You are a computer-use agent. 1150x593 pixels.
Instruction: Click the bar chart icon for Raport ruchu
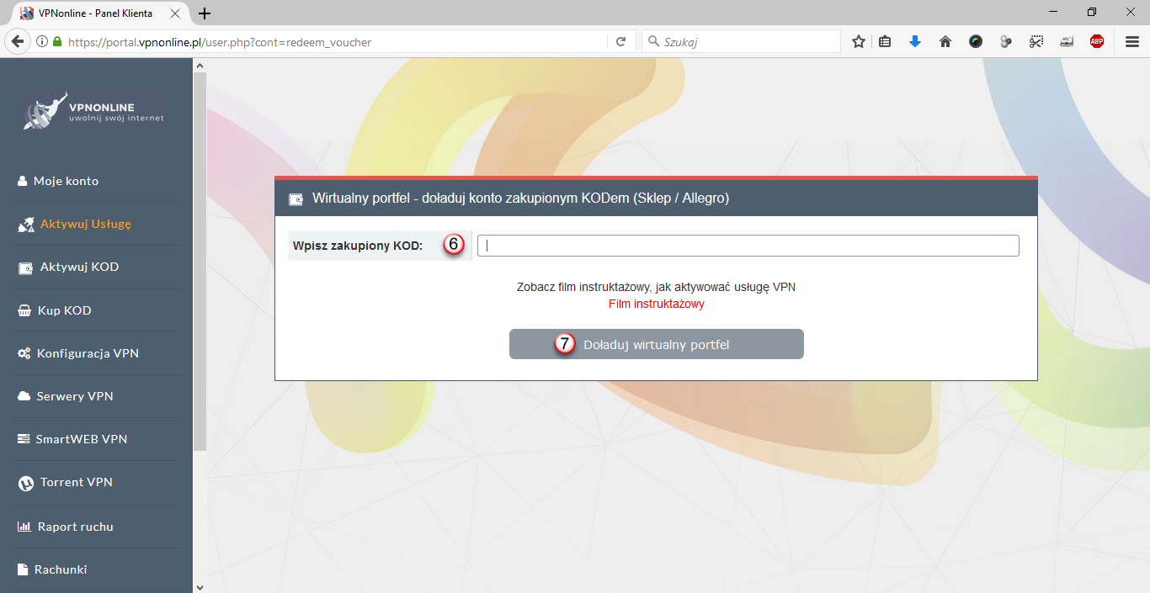click(x=24, y=527)
